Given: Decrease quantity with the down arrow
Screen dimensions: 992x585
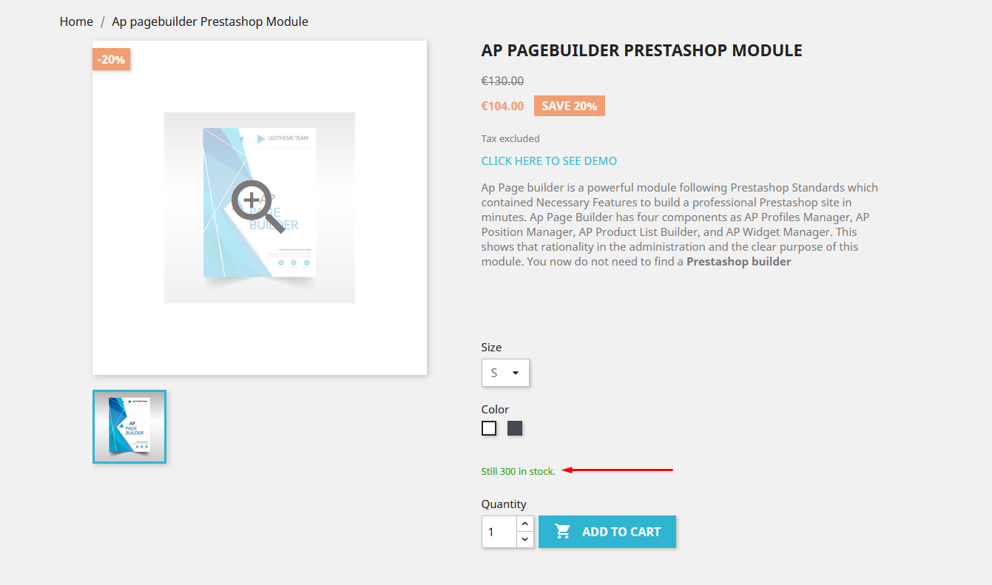Looking at the screenshot, I should tap(524, 539).
